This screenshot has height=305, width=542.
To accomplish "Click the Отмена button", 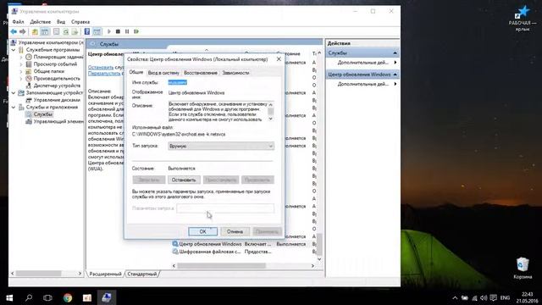I will (x=235, y=231).
